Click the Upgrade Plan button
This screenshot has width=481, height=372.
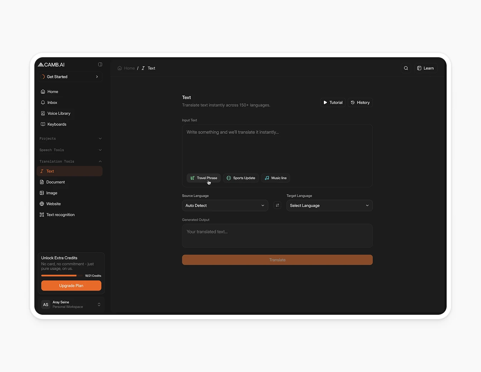pos(71,286)
